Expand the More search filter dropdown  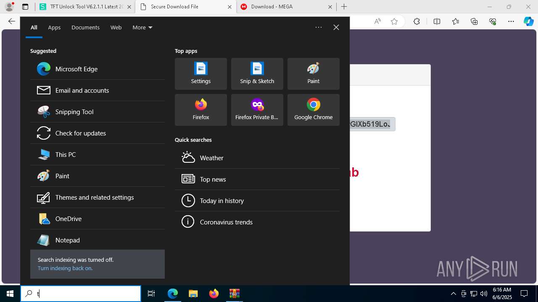coord(142,27)
